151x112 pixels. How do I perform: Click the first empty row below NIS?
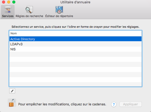(75, 54)
